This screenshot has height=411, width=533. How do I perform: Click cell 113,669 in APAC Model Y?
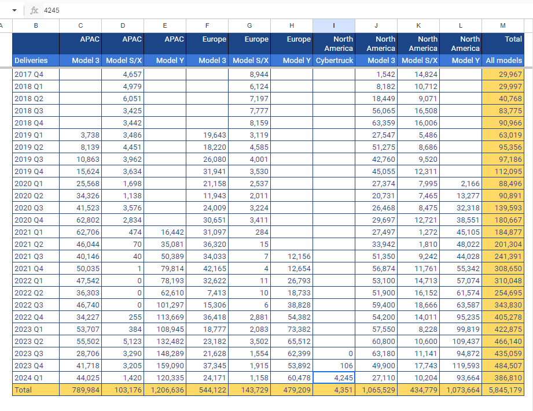165,317
